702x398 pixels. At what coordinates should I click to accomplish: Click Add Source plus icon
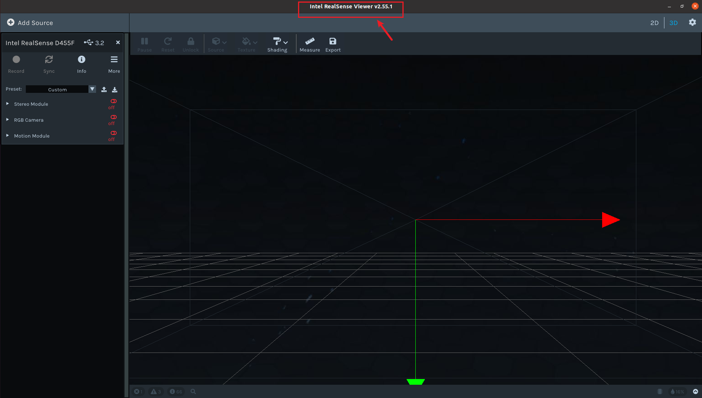point(11,22)
